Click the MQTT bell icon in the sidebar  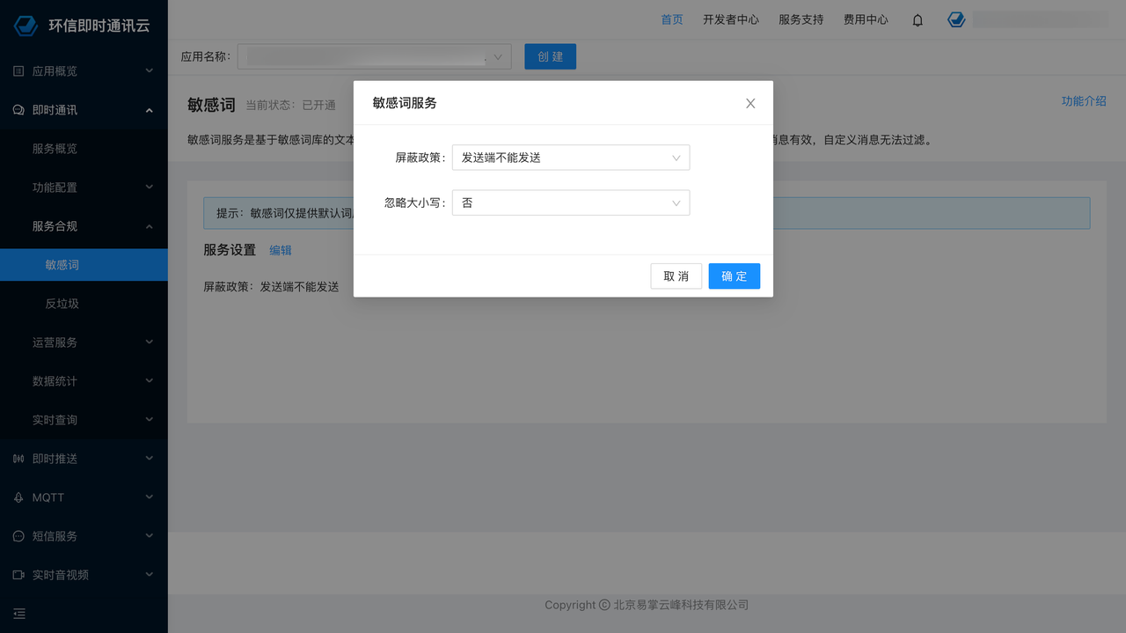[x=18, y=497]
